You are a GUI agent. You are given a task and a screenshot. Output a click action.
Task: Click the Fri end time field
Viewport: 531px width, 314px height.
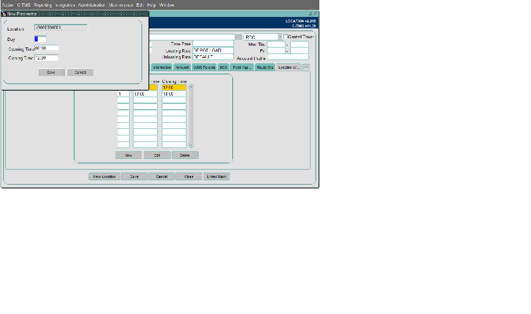point(299,51)
